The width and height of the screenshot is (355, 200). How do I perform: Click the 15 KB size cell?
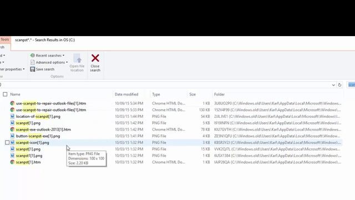tap(205, 149)
